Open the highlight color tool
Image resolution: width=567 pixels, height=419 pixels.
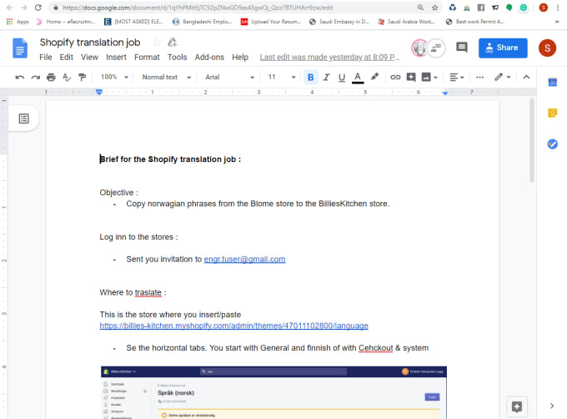374,77
